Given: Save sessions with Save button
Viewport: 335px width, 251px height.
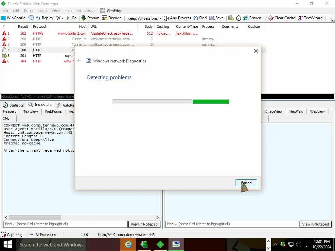Looking at the screenshot, I should 217,18.
